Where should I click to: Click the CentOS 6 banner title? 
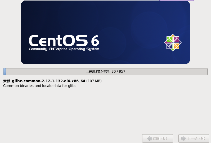click(x=64, y=41)
